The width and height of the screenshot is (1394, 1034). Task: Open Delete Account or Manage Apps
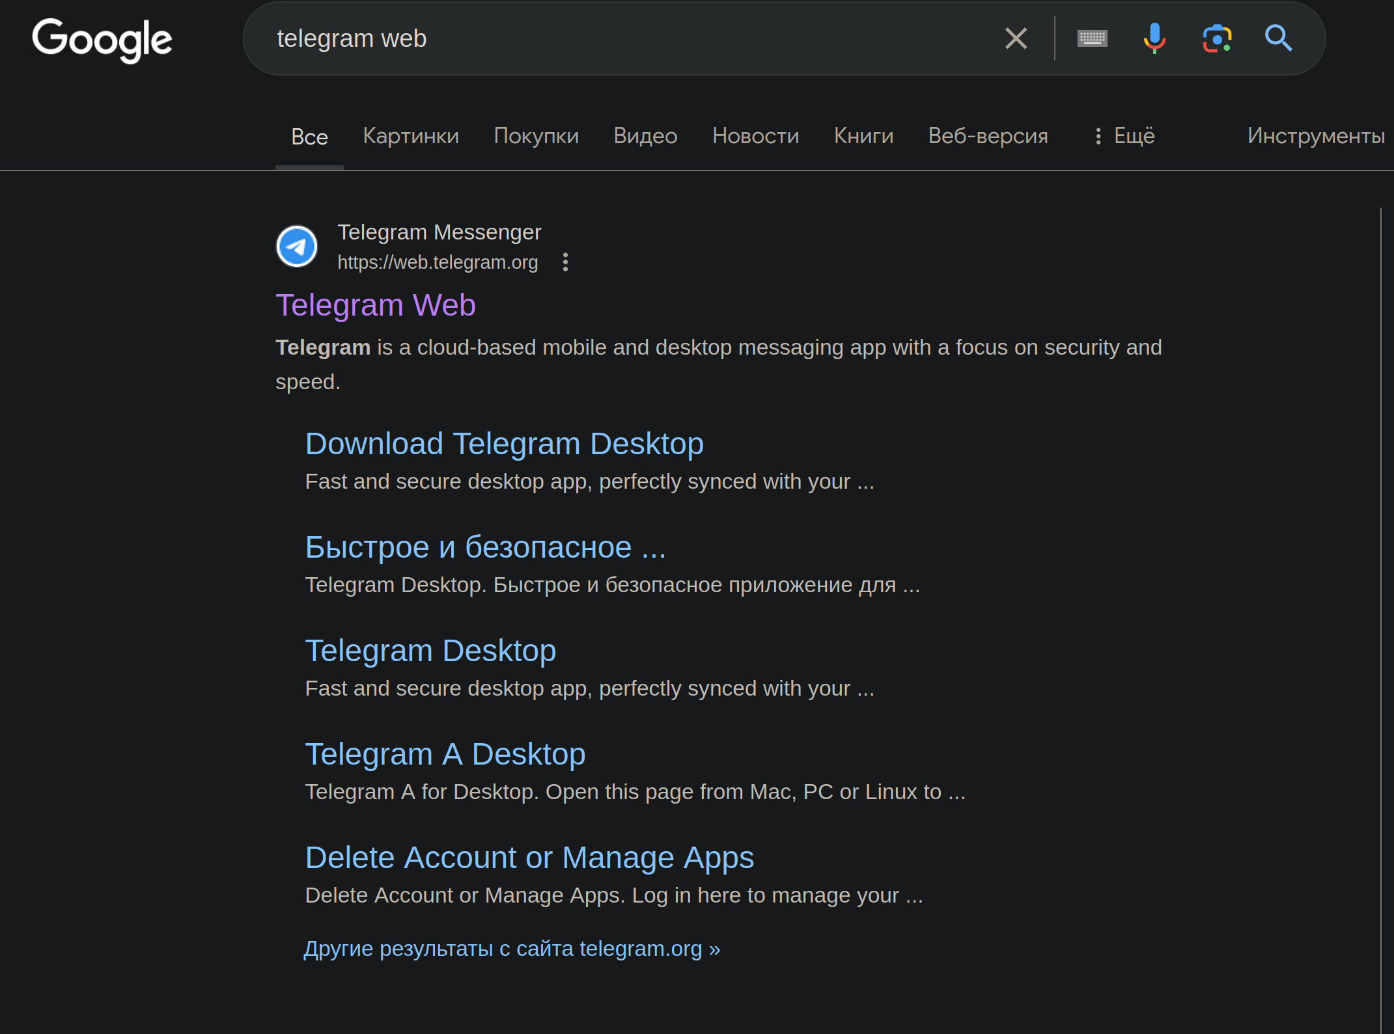(529, 858)
